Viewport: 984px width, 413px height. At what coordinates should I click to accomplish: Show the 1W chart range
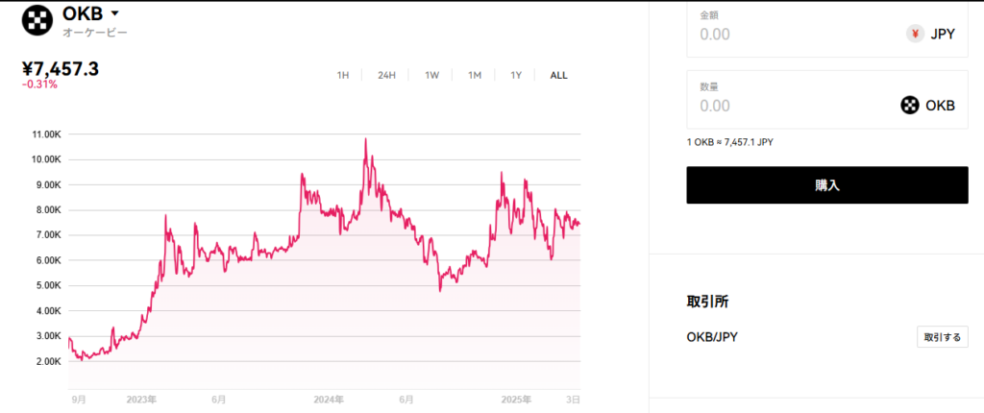click(x=431, y=75)
